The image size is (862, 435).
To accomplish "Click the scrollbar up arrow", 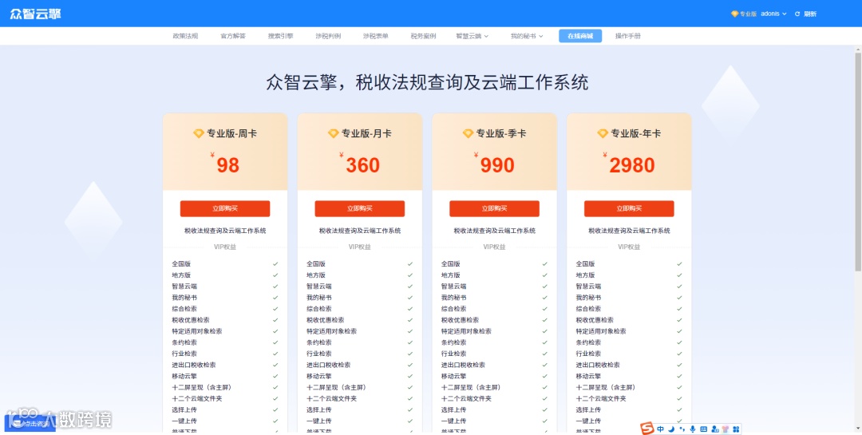I will [x=858, y=49].
